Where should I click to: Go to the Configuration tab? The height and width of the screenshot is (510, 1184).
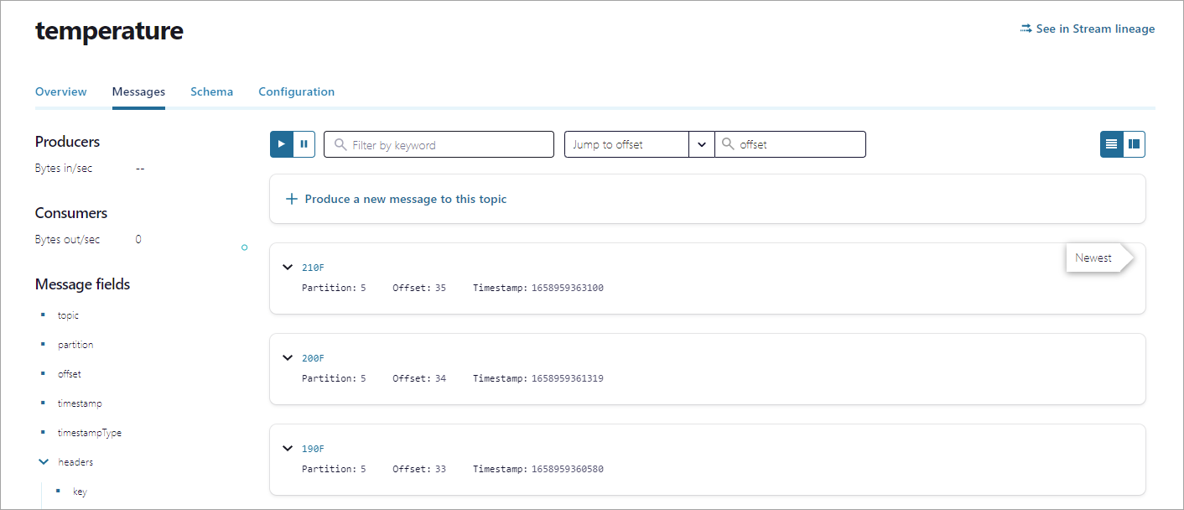coord(296,91)
